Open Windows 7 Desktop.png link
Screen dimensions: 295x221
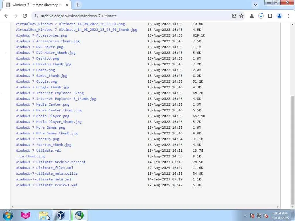37,58
